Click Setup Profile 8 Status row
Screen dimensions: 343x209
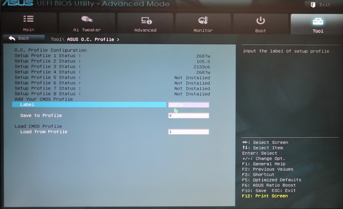(x=112, y=94)
